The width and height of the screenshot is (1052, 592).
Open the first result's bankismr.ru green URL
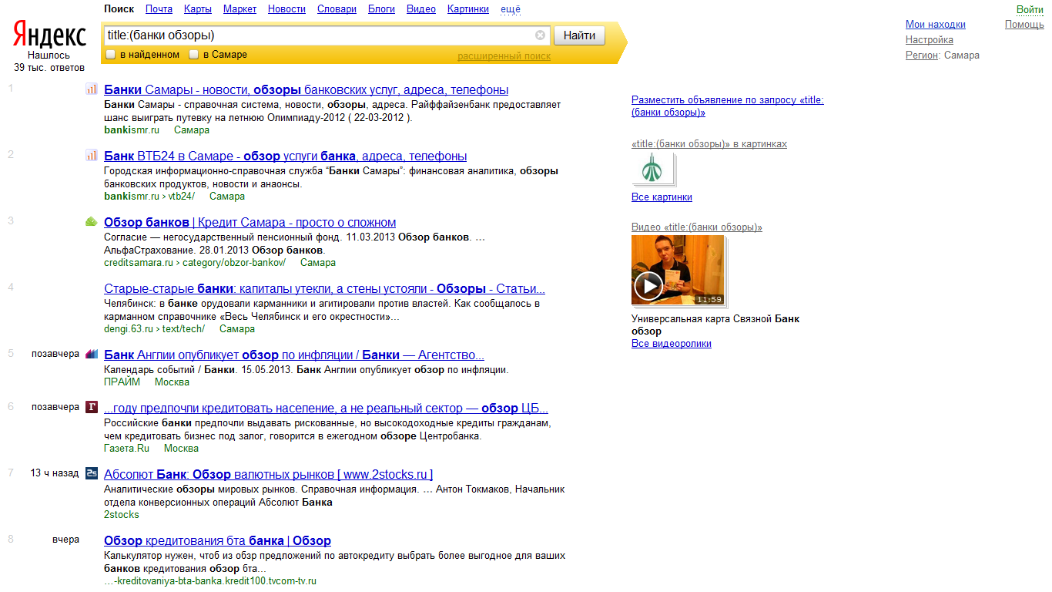(132, 130)
